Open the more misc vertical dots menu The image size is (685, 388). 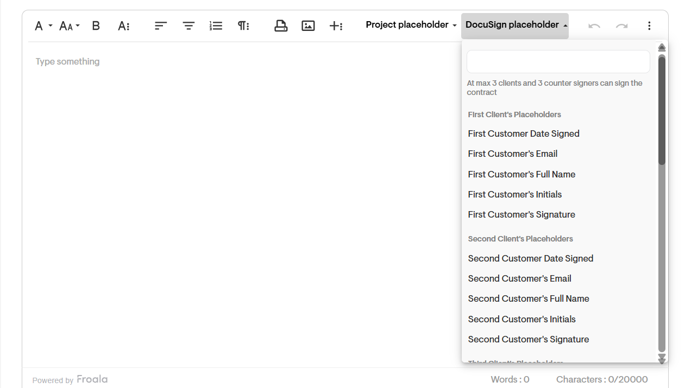click(649, 26)
